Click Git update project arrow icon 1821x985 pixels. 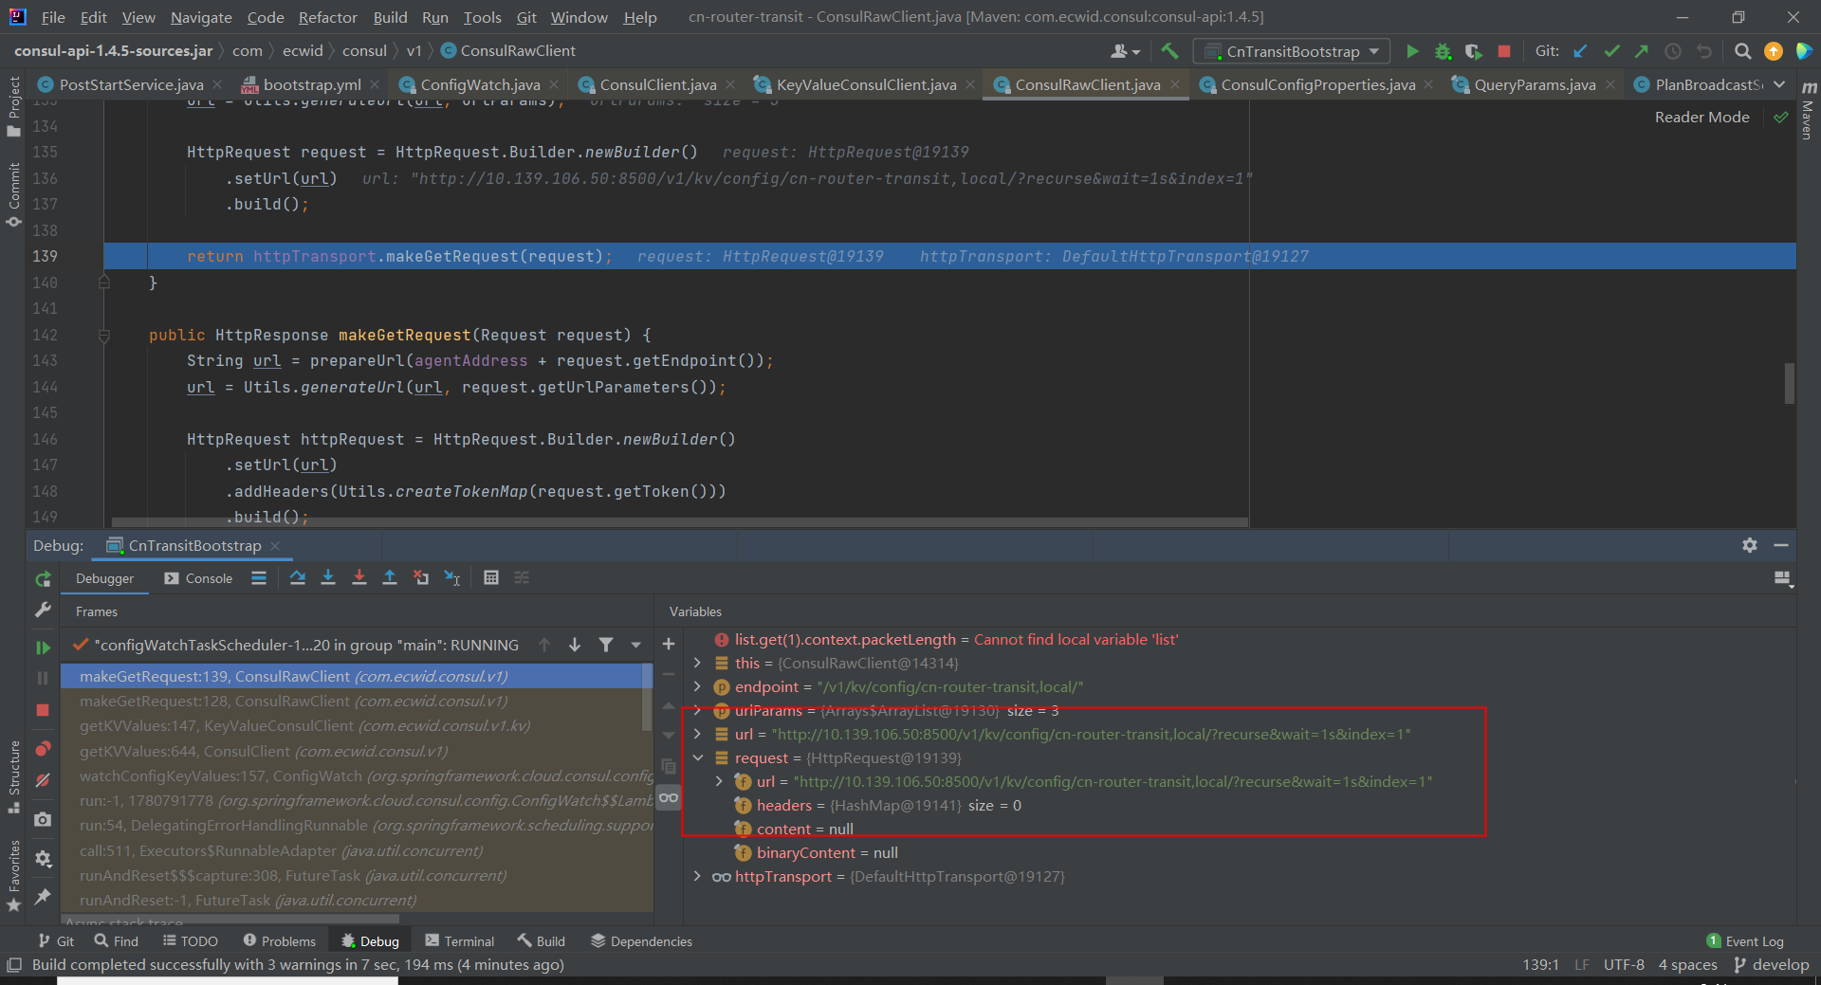click(1580, 51)
